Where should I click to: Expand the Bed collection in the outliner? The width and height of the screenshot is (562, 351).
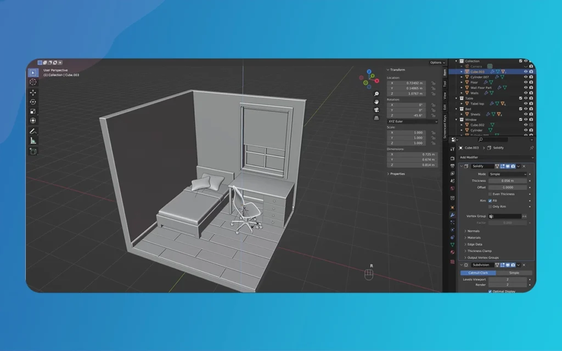point(456,109)
